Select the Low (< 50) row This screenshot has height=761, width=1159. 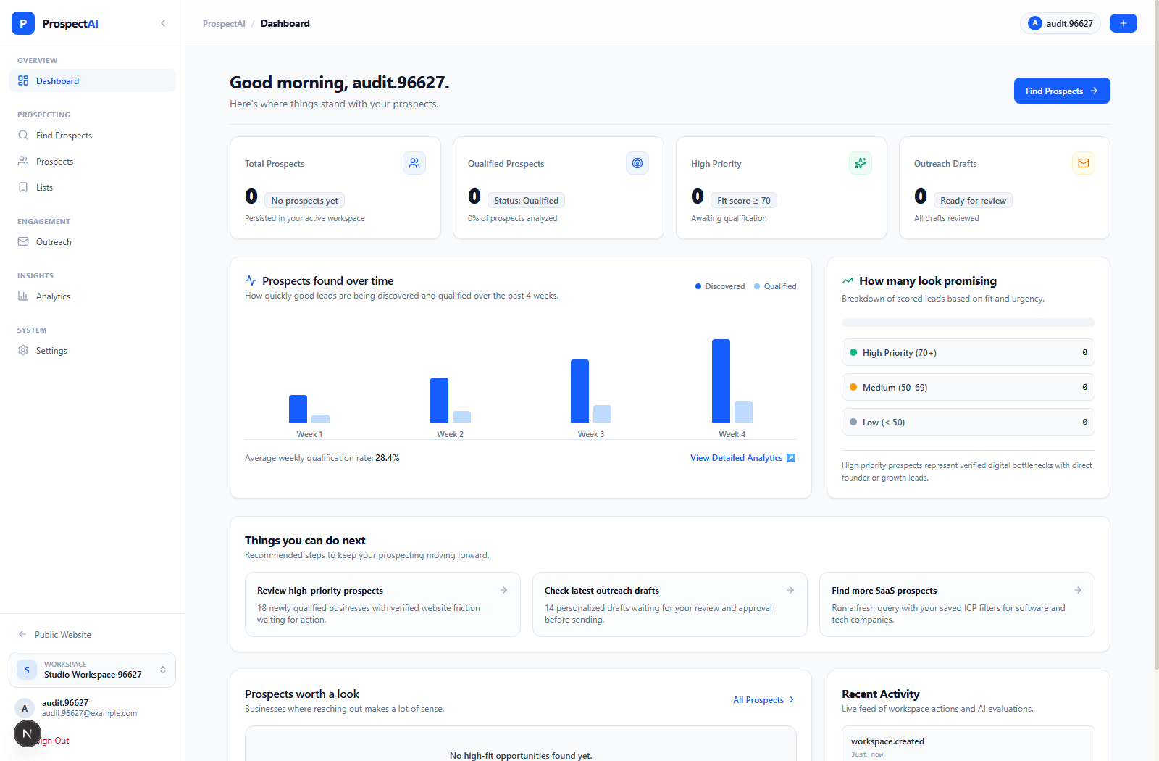968,422
